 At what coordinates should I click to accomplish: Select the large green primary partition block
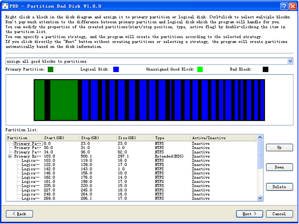[x=64, y=100]
